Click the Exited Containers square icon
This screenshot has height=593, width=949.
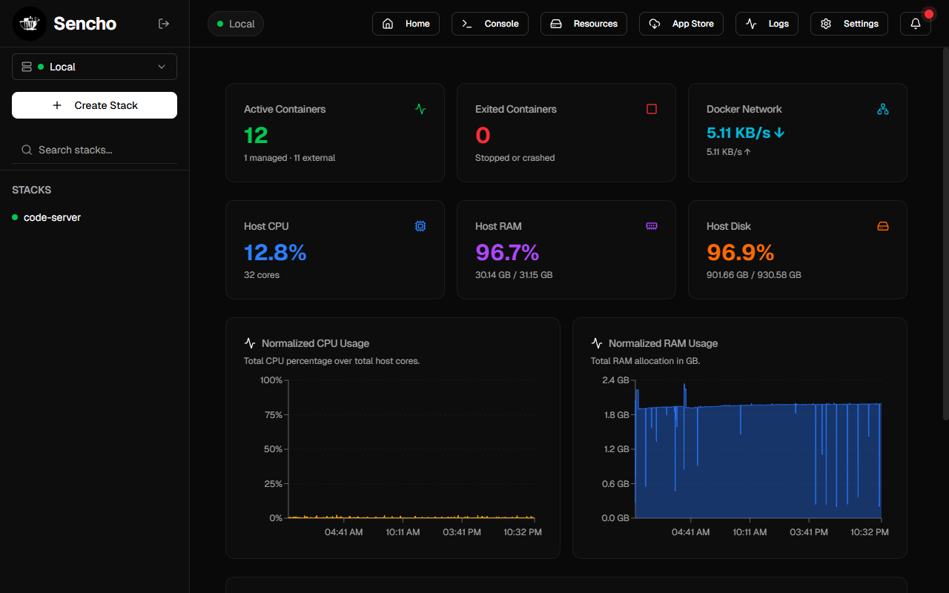[x=652, y=109]
